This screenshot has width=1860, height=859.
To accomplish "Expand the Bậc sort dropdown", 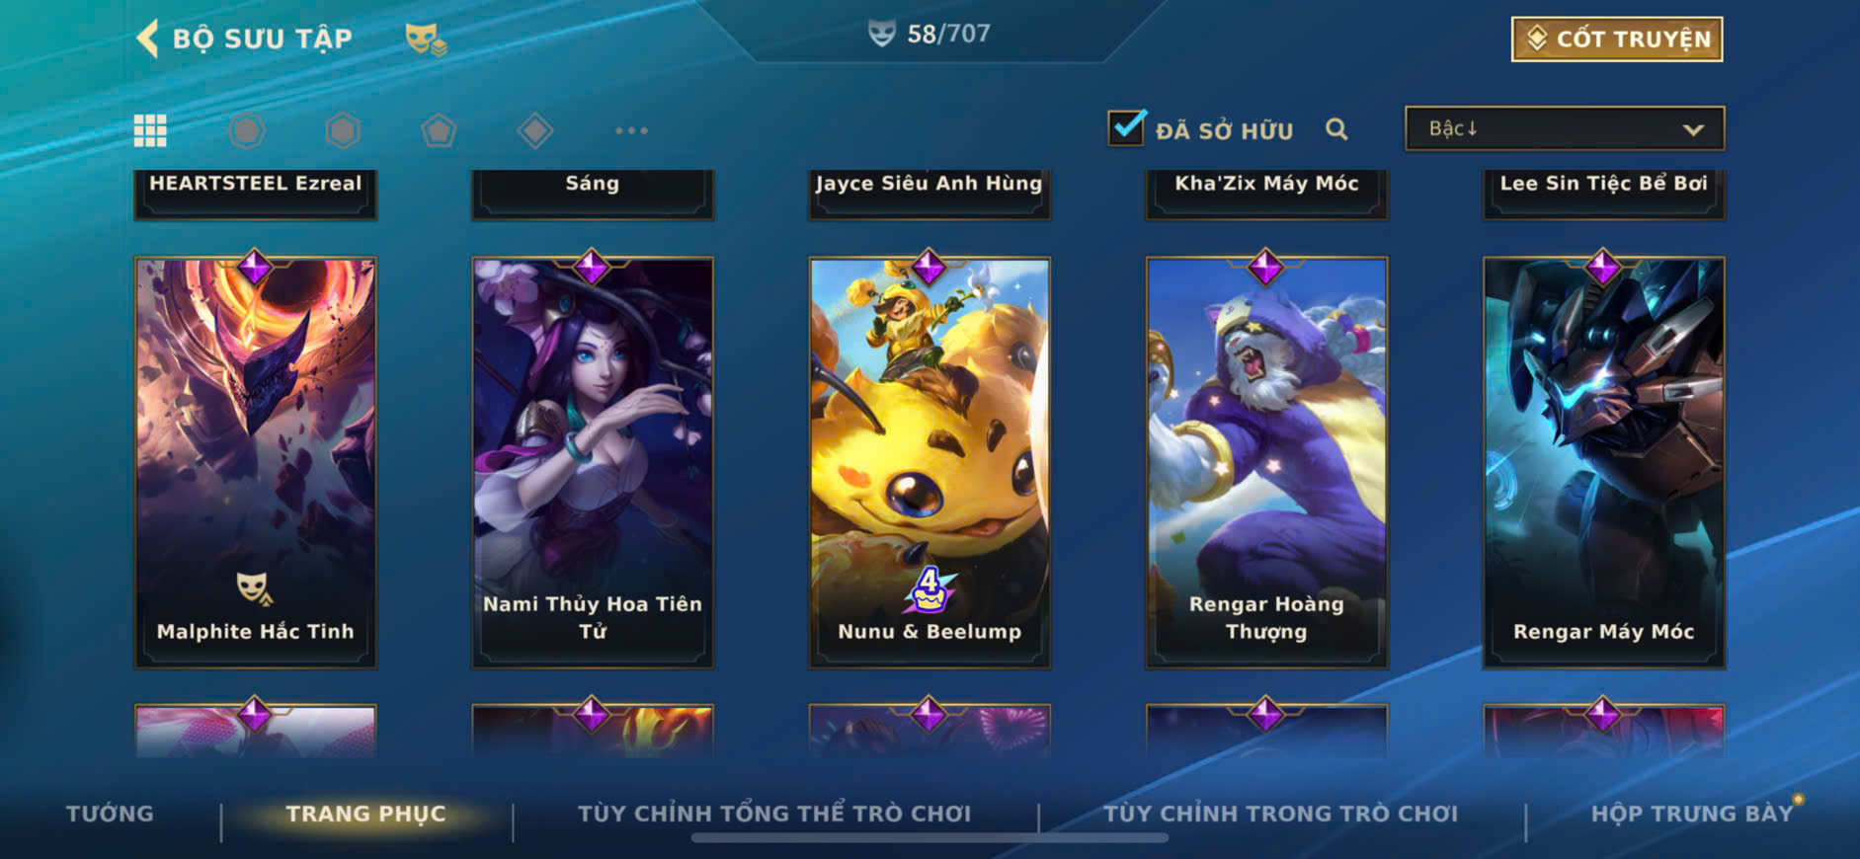I will pos(1565,128).
